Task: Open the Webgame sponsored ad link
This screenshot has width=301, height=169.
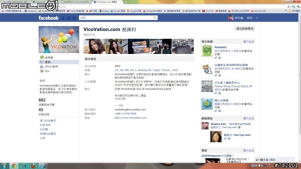Action: pyautogui.click(x=217, y=156)
